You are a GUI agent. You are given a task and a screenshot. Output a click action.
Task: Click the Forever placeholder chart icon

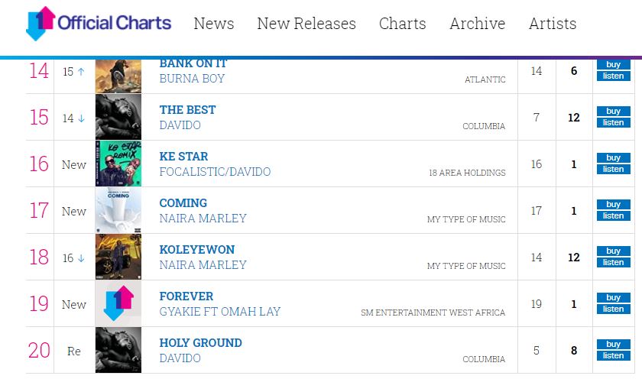[118, 303]
